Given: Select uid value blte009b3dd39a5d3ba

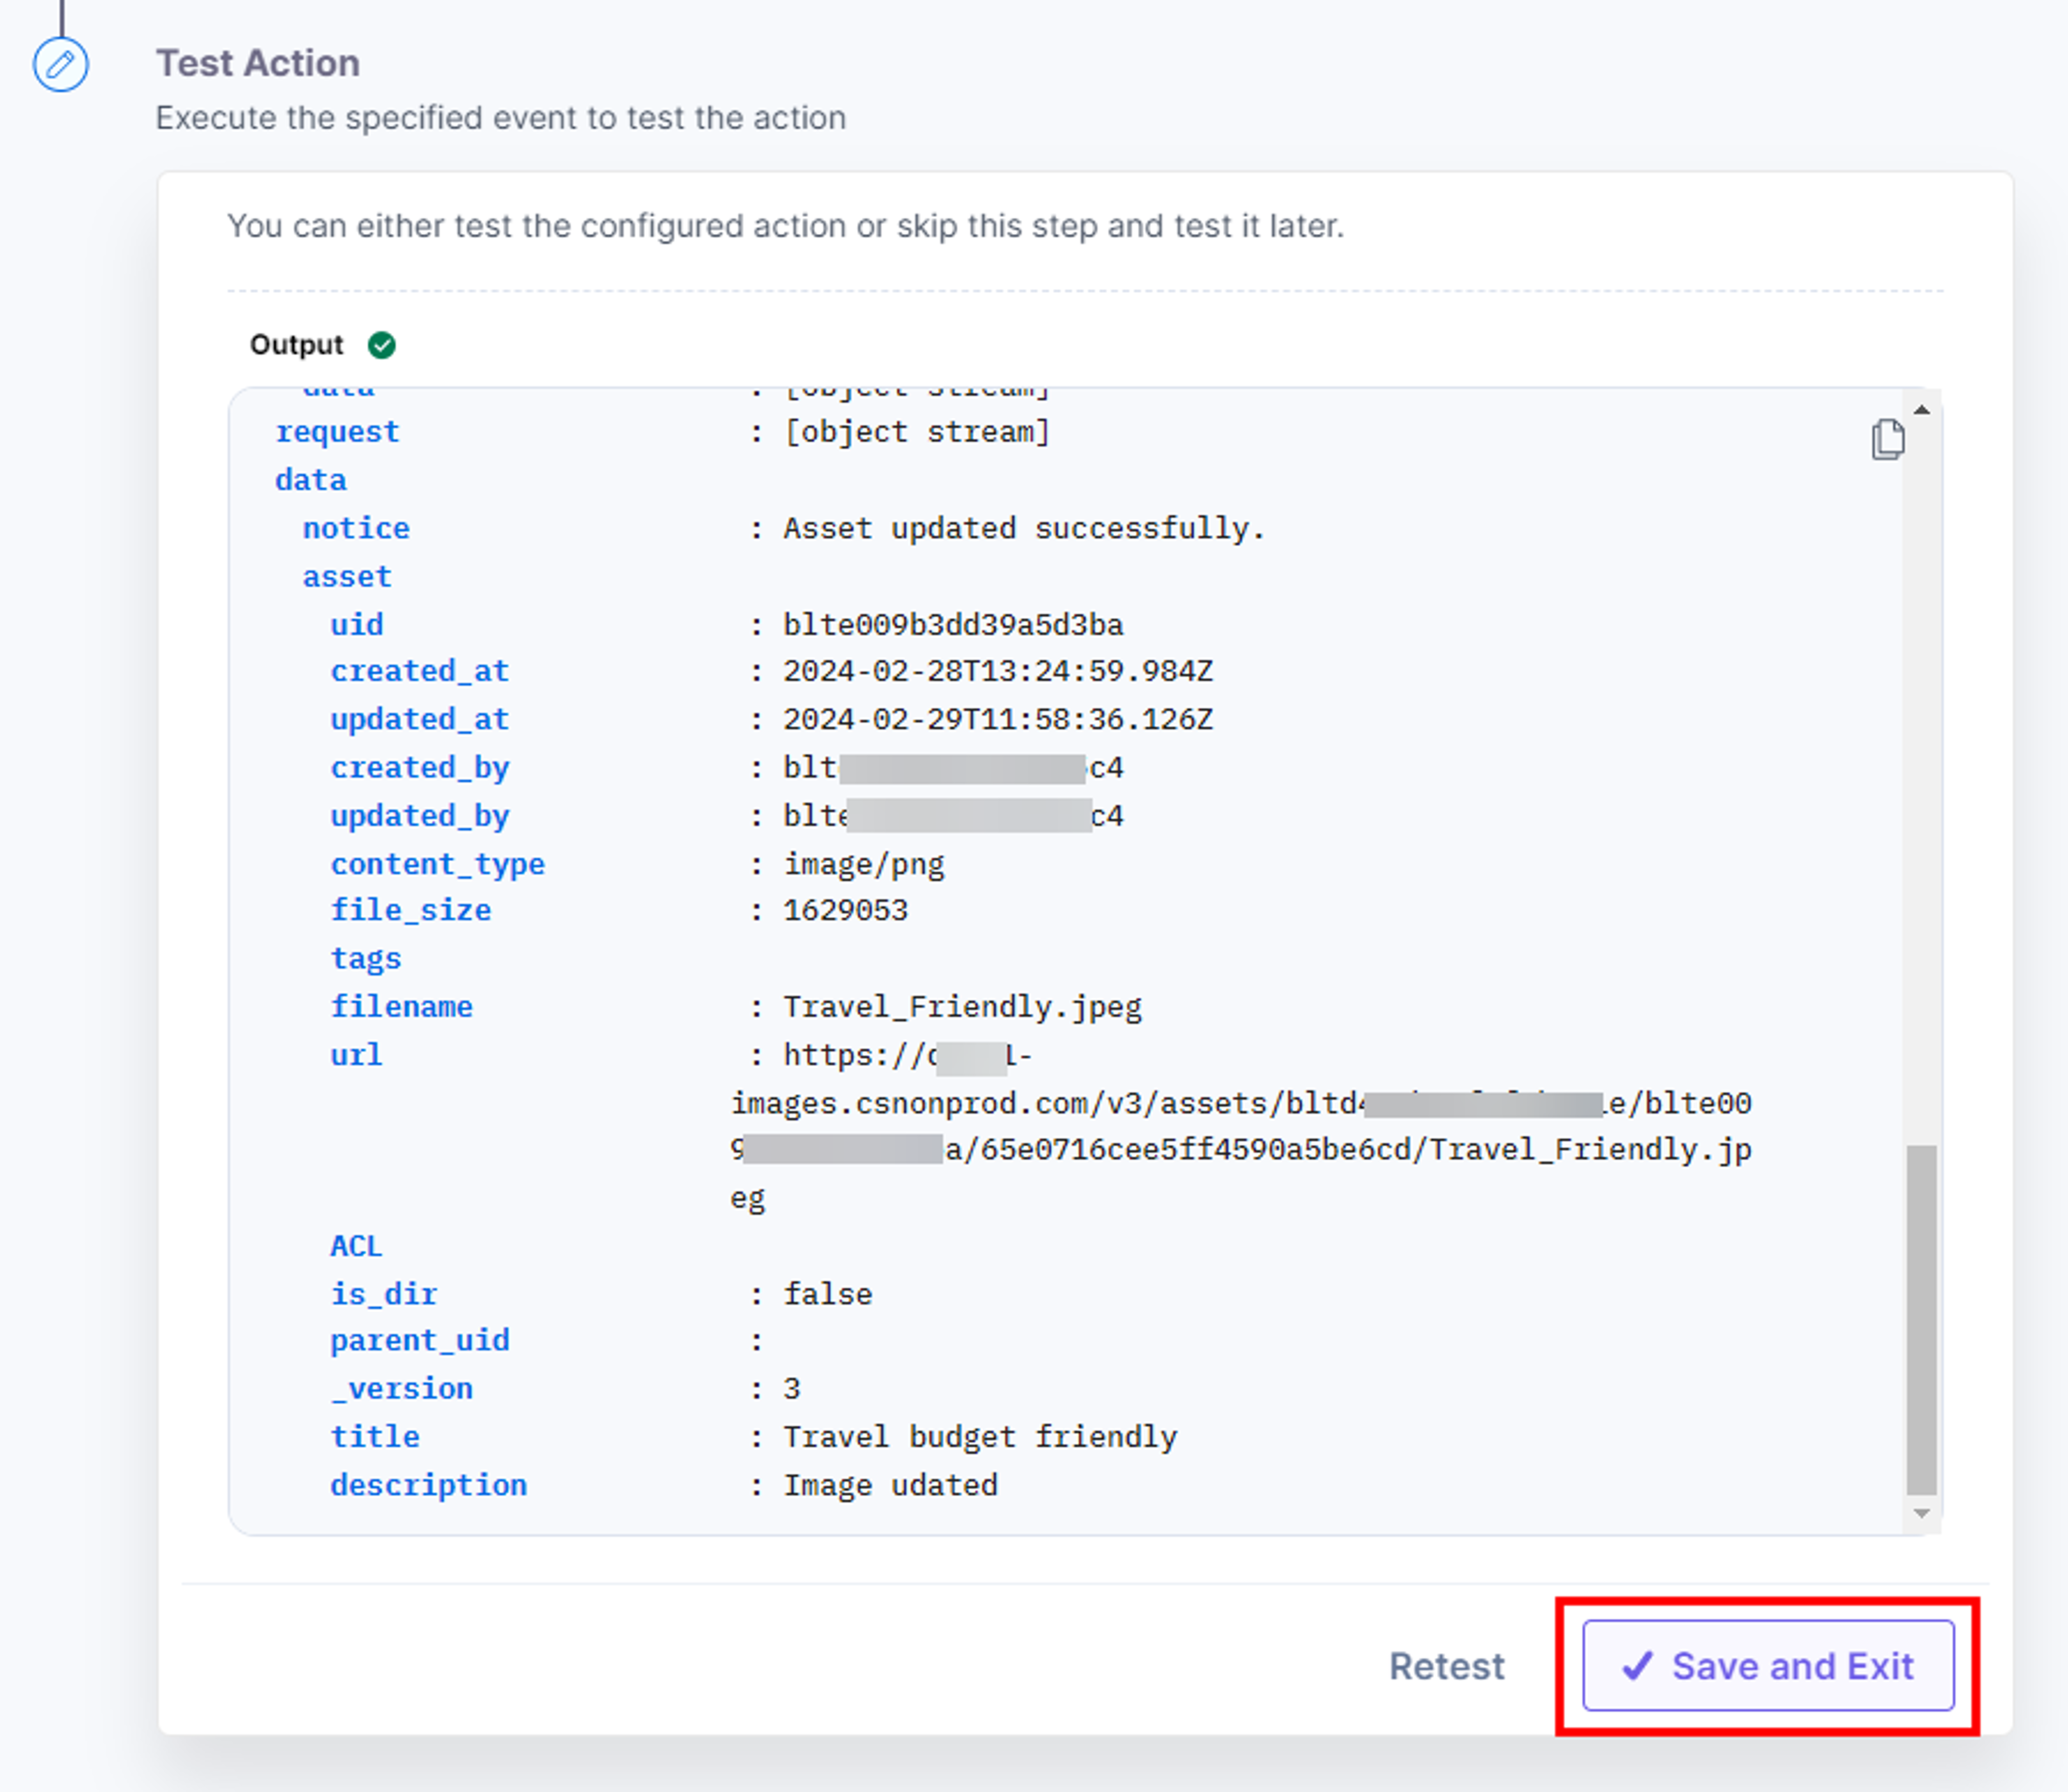Looking at the screenshot, I should click(953, 625).
